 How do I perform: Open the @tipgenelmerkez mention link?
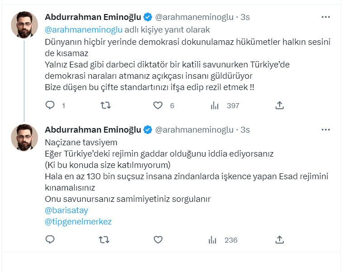click(78, 222)
